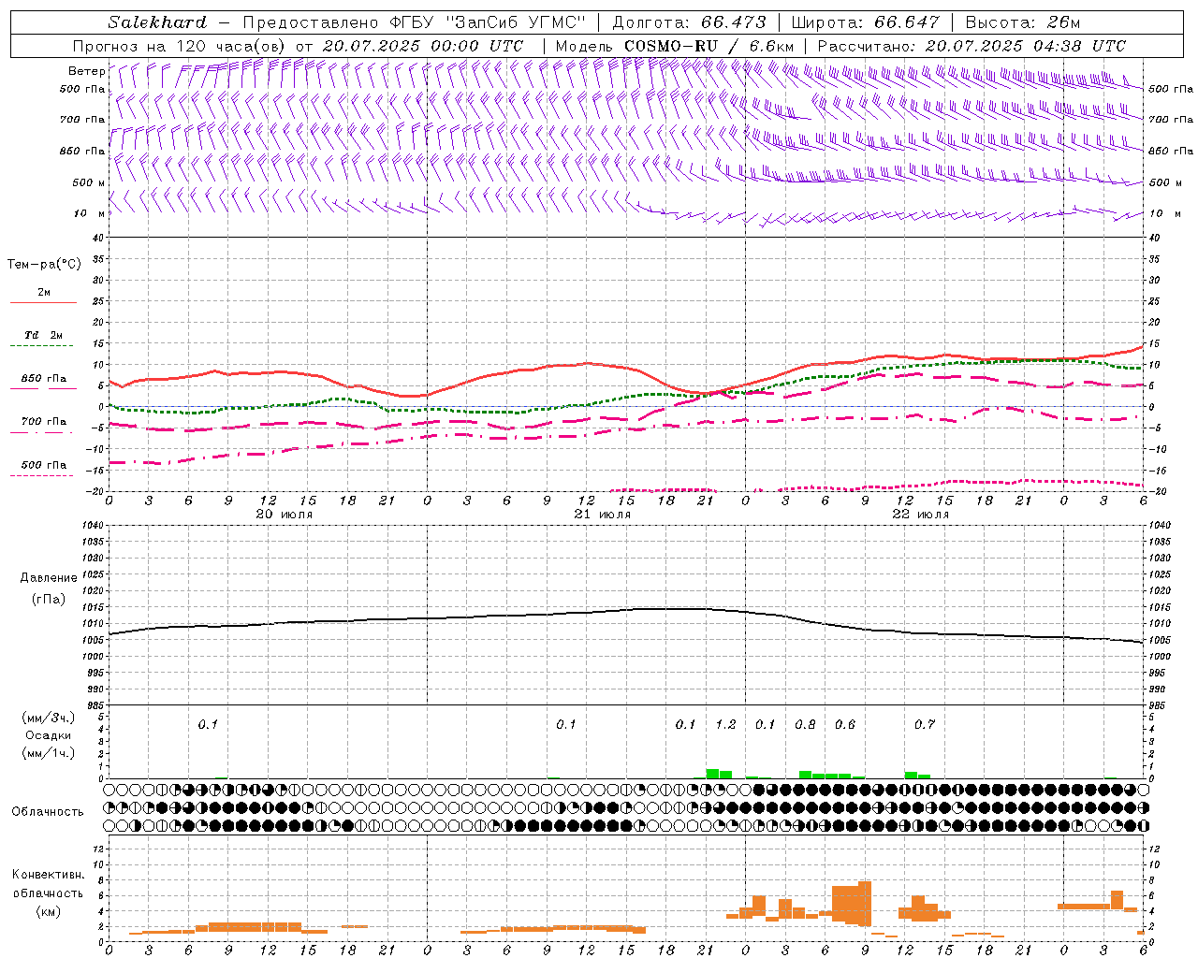Select the "Долгота: 66.473" longitude value
1198x958 pixels.
[x=689, y=22]
